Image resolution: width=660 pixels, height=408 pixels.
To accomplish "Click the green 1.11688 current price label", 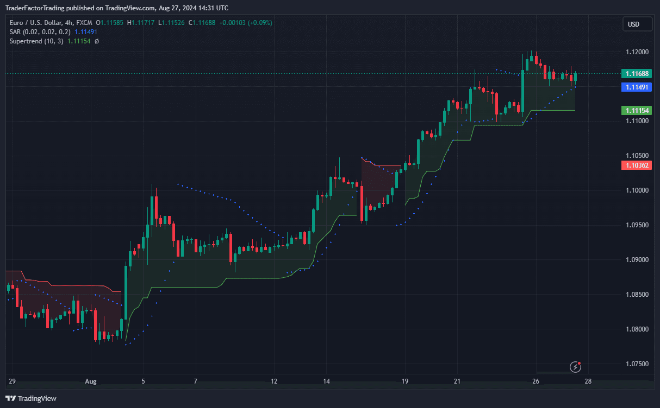I will click(x=637, y=73).
